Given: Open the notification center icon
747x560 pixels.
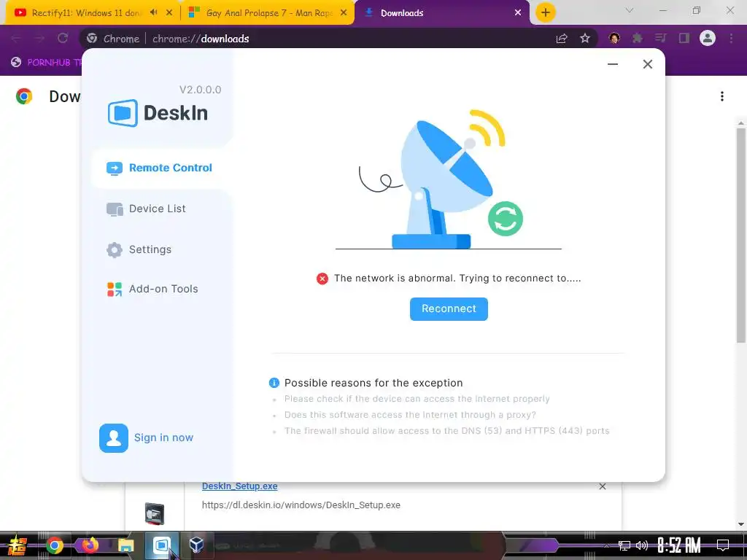Looking at the screenshot, I should [x=723, y=545].
